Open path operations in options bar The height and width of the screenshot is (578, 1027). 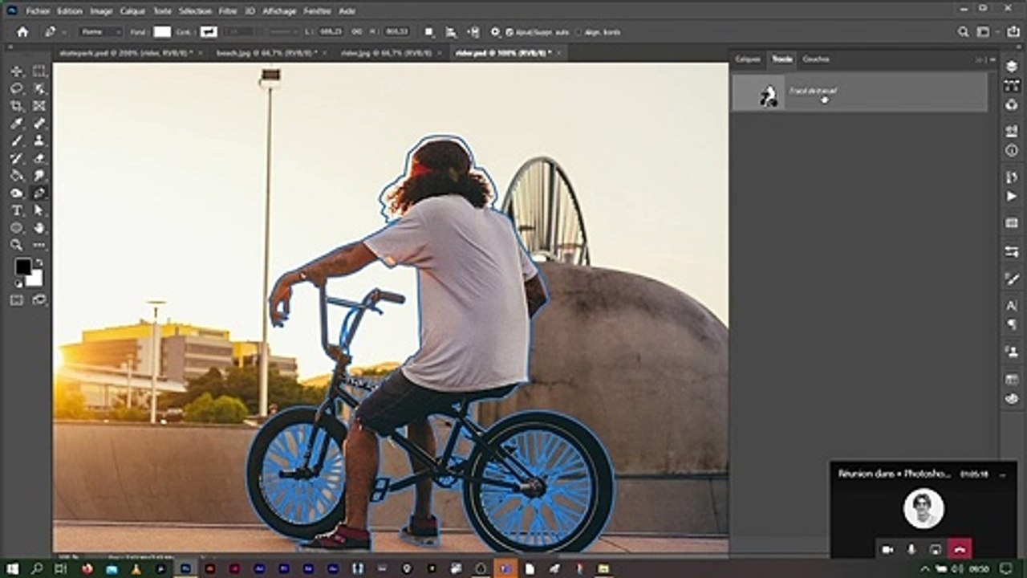(429, 32)
